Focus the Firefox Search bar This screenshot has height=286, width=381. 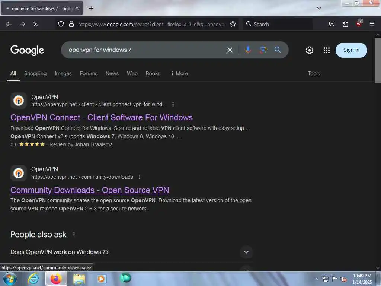click(278, 24)
